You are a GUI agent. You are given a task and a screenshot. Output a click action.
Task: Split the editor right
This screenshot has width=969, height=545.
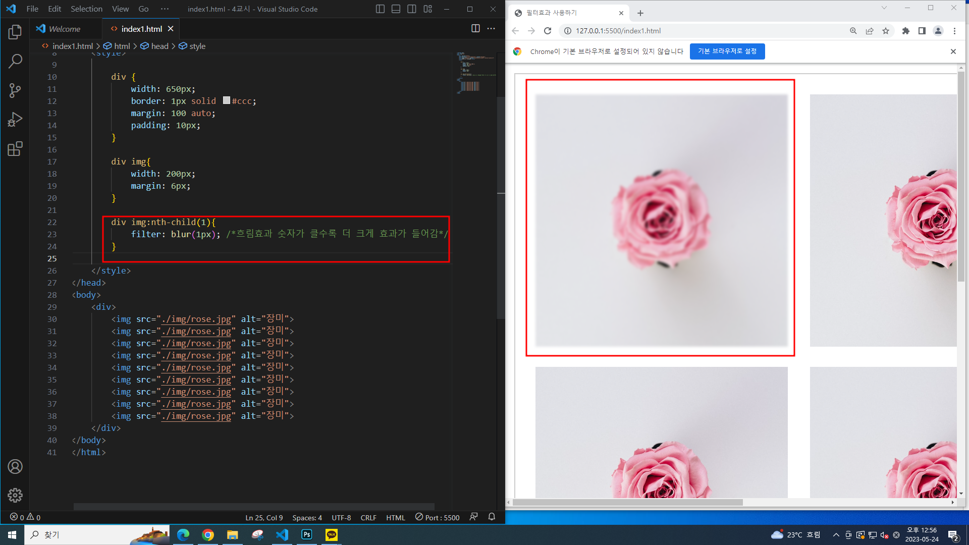(x=475, y=28)
